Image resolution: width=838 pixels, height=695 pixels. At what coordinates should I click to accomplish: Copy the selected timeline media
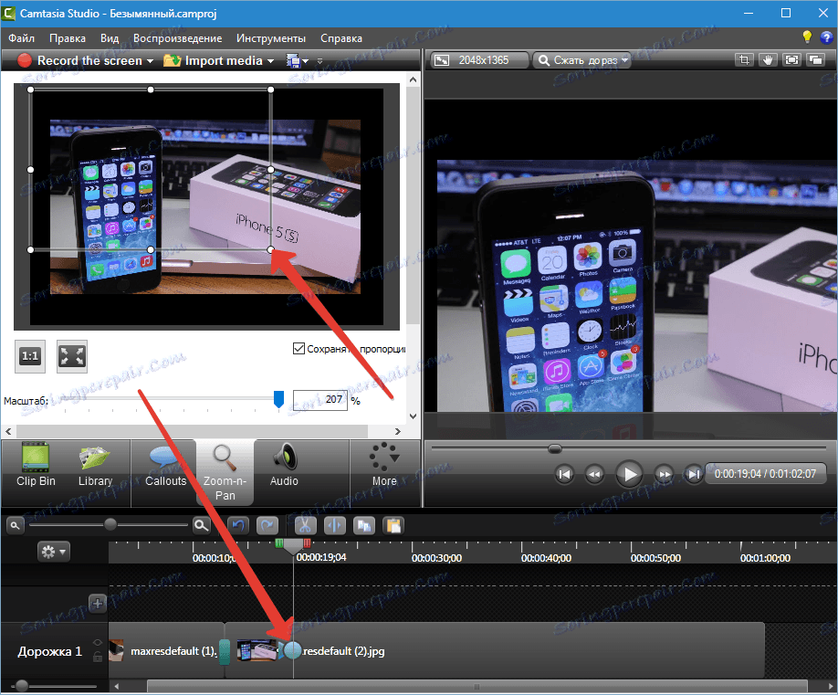364,525
